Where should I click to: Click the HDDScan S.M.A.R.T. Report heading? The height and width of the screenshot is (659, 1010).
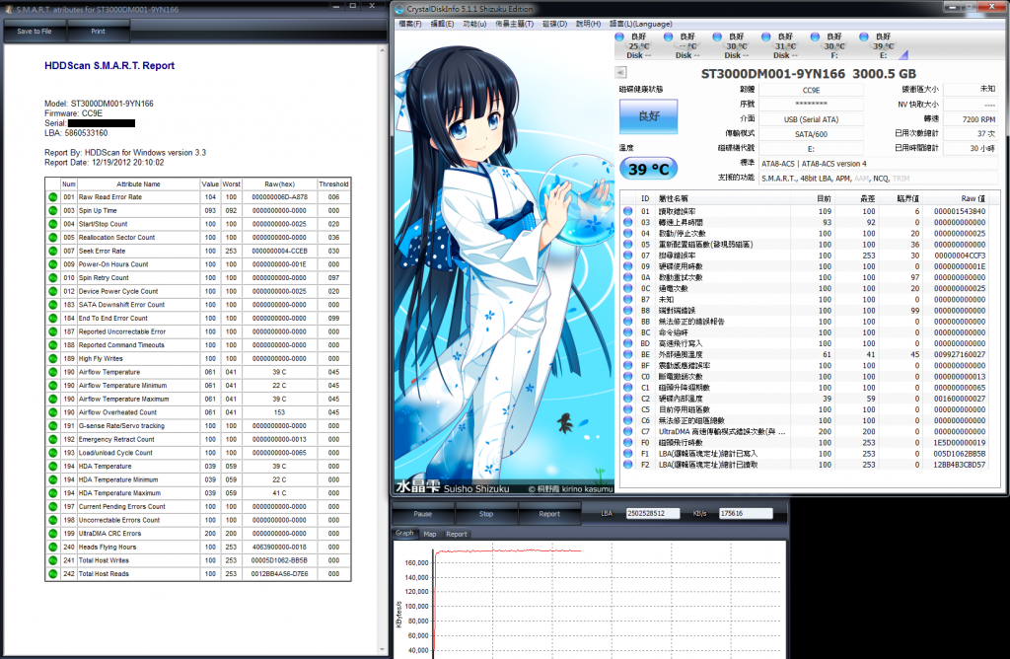(x=109, y=66)
